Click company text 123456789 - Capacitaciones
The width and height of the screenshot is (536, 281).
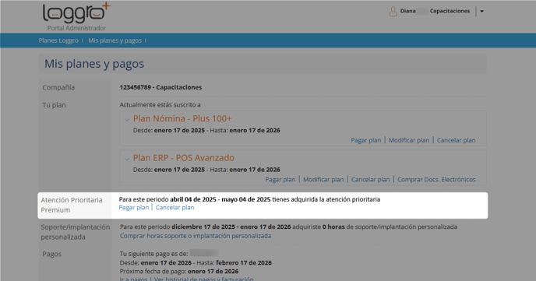pos(160,87)
